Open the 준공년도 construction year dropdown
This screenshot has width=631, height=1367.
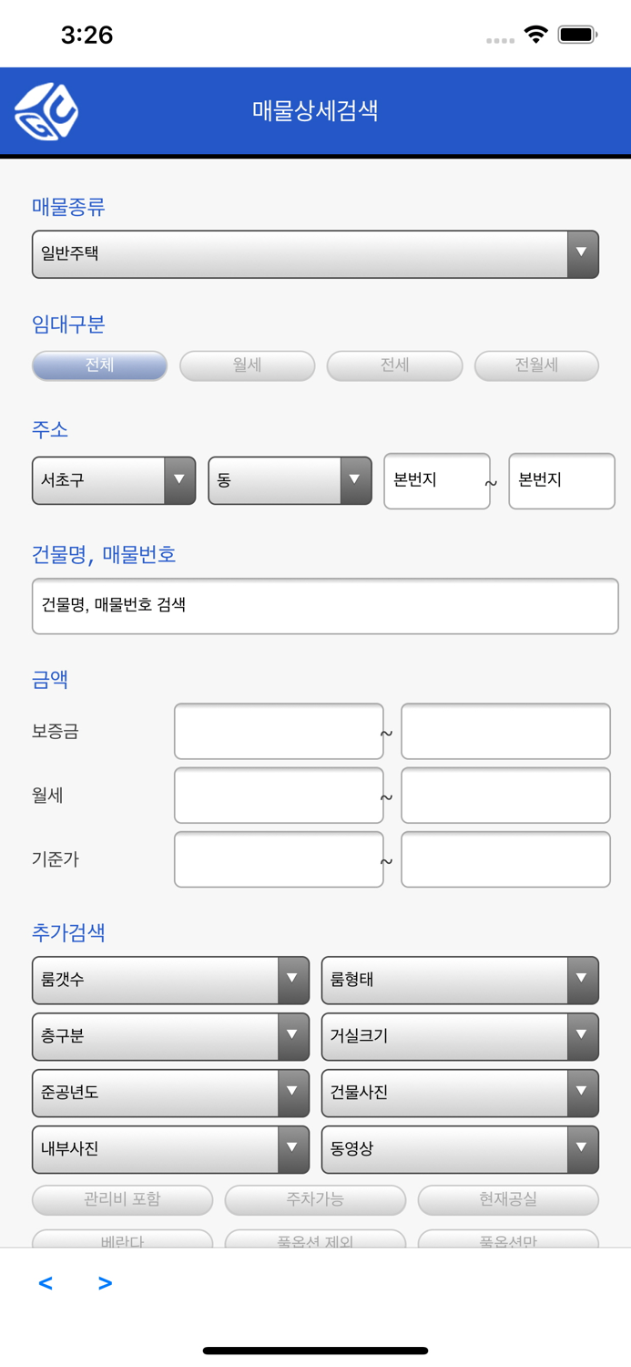(170, 1092)
